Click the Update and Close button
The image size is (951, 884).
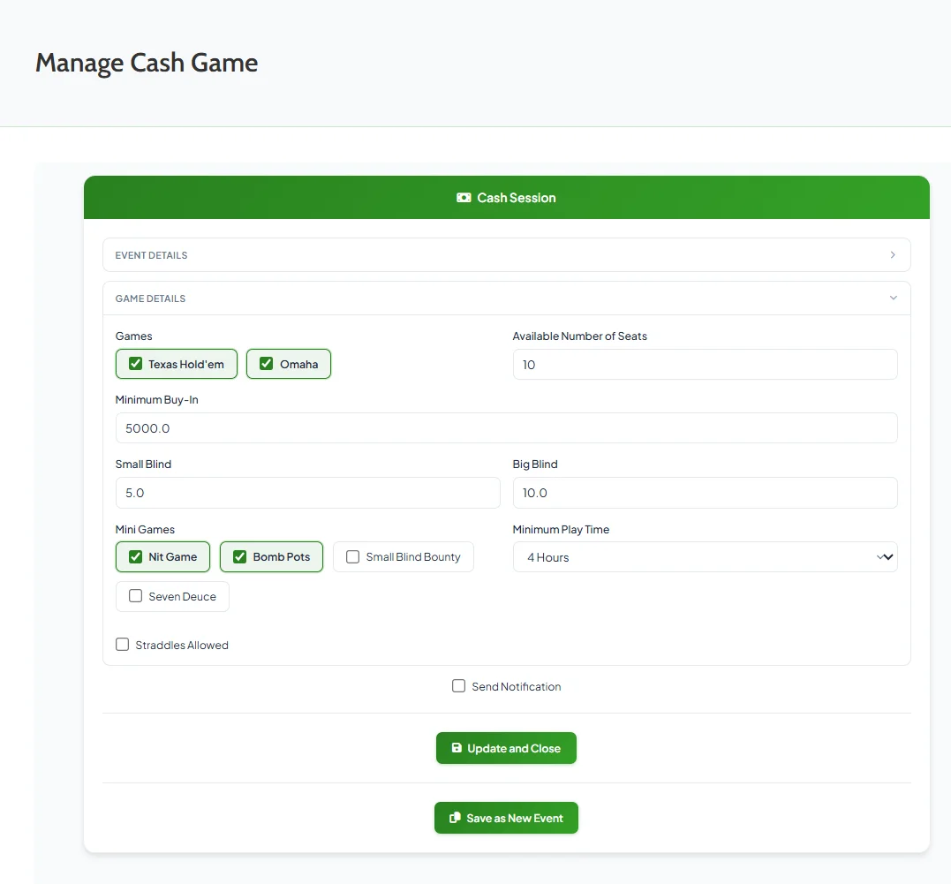click(506, 748)
